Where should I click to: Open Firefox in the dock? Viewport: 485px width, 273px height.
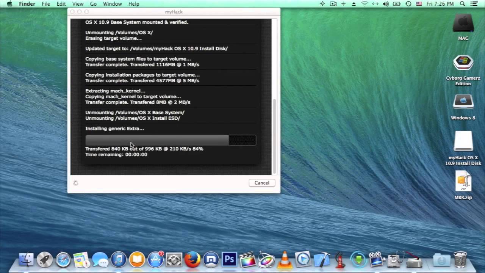[192, 260]
